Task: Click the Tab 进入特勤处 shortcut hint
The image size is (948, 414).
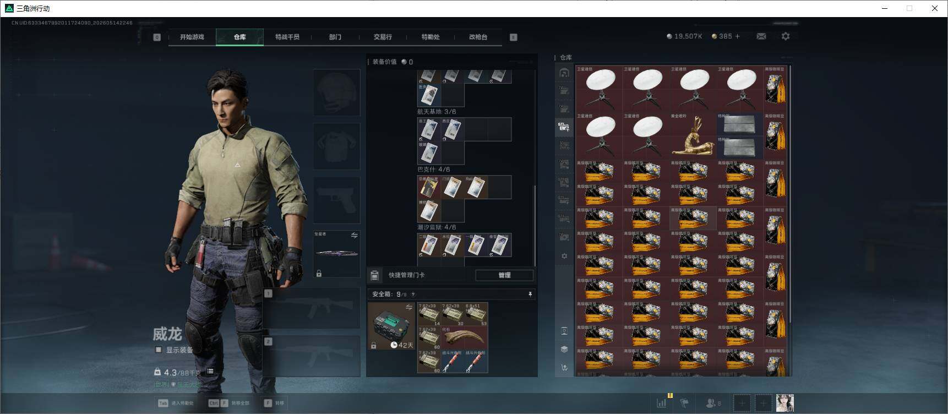Action: pyautogui.click(x=176, y=403)
